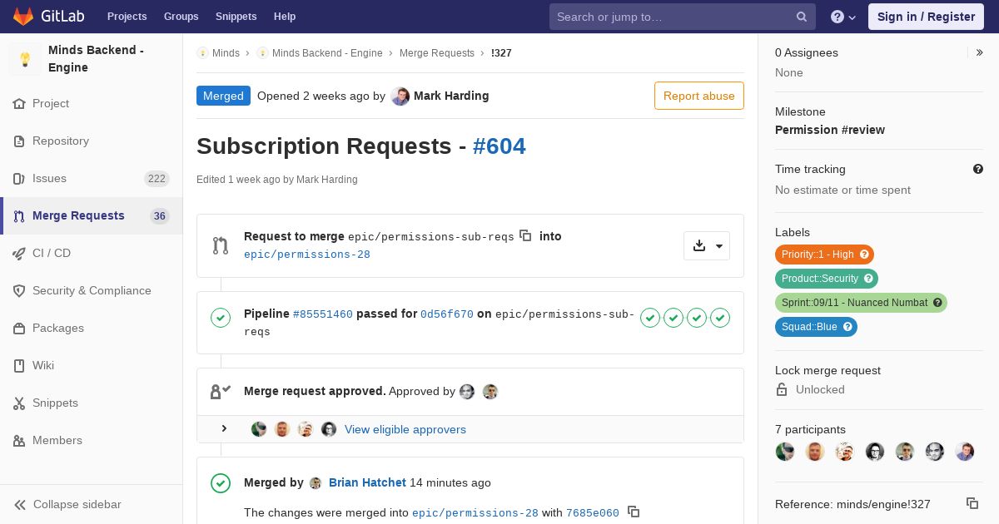
Task: Open Issues in the sidebar
Action: pyautogui.click(x=92, y=178)
